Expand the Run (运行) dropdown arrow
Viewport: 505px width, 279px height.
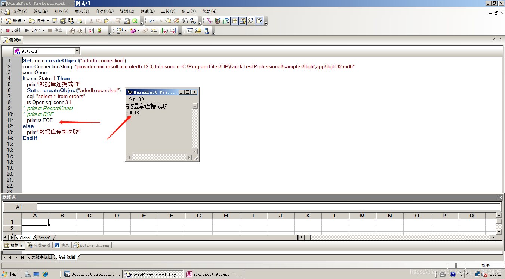[x=43, y=31]
